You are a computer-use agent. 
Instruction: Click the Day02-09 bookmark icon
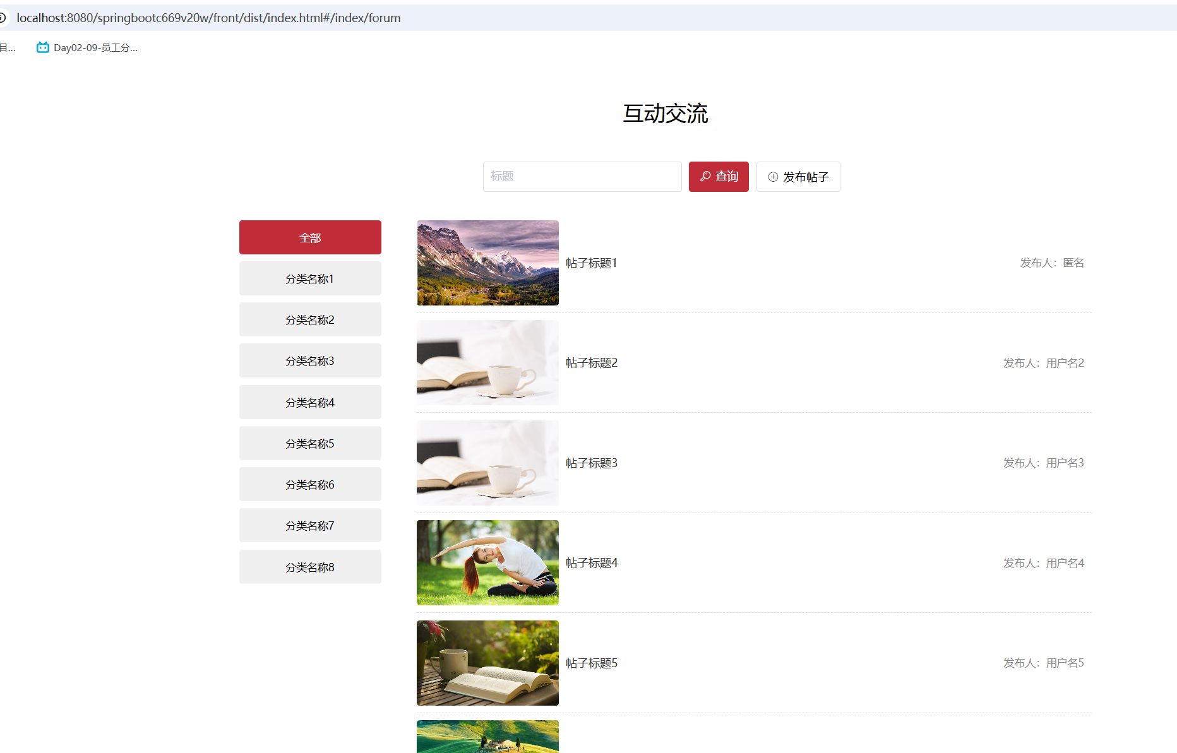(42, 47)
